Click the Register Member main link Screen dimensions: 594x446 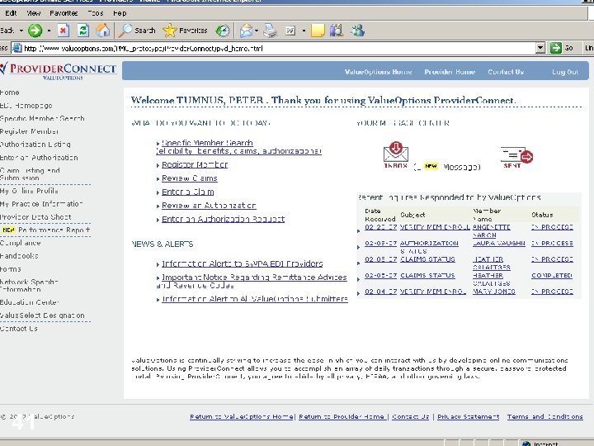click(x=195, y=164)
